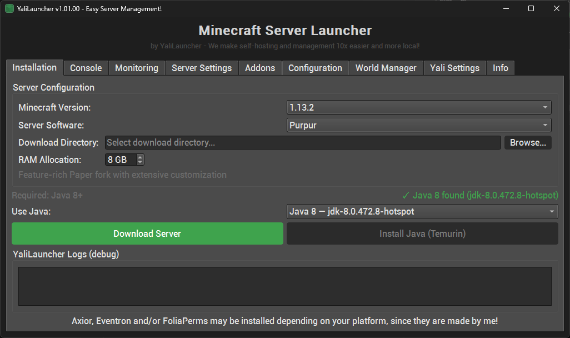Select the Addons tab
This screenshot has height=338, width=570.
260,68
